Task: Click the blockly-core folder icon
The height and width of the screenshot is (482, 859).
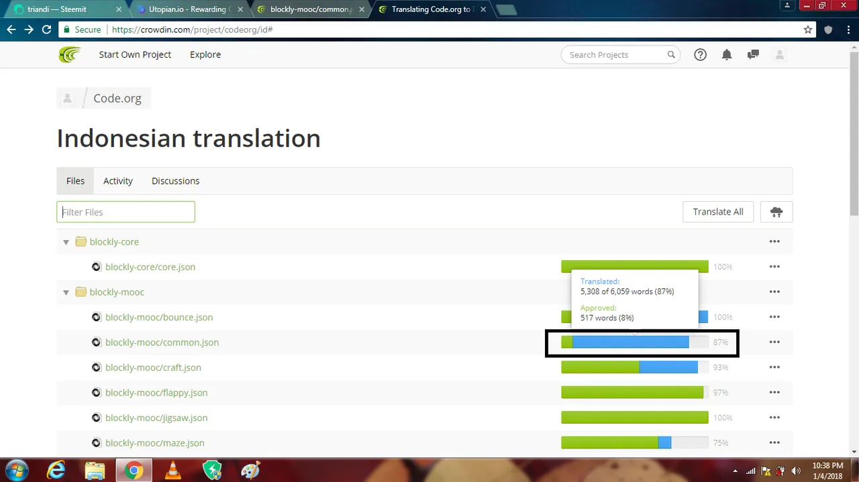Action: pyautogui.click(x=81, y=241)
